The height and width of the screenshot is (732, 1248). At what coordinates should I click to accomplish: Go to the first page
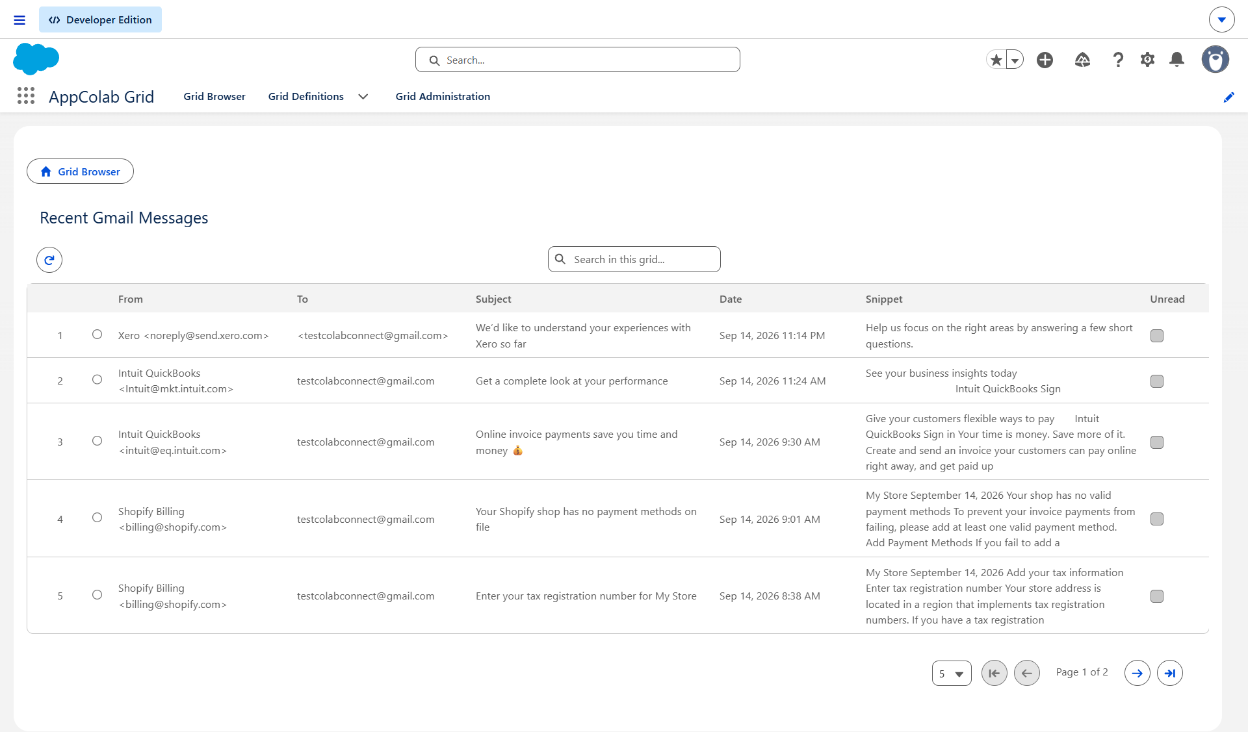coord(994,673)
